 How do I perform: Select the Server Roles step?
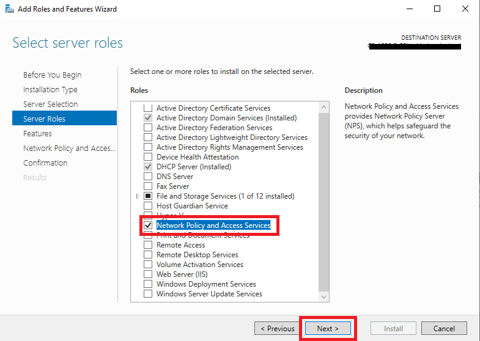point(64,119)
